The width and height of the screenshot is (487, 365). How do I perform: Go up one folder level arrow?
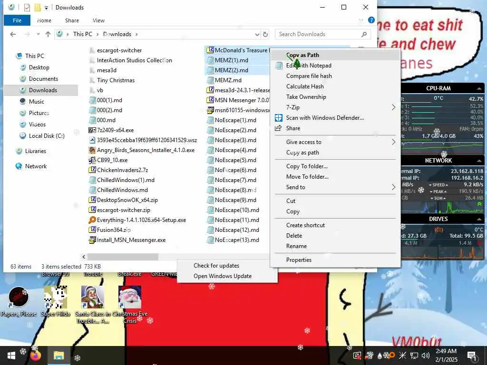point(48,34)
